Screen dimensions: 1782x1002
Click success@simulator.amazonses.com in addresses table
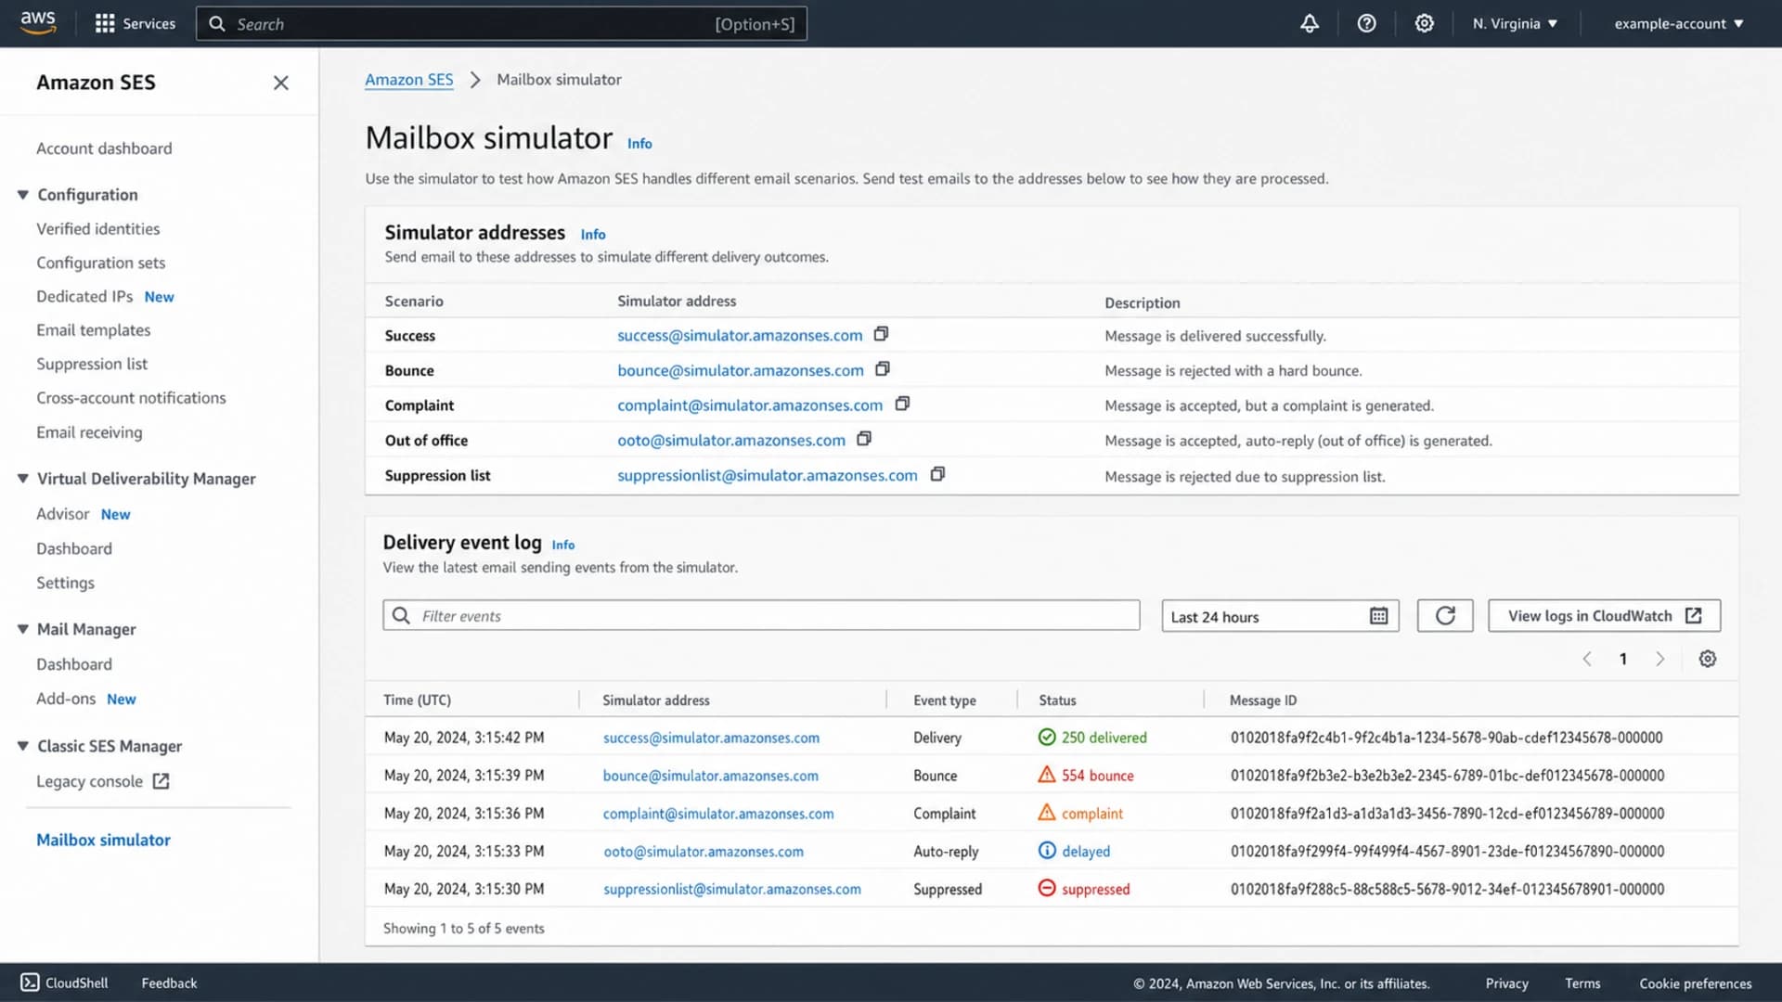[x=740, y=335]
